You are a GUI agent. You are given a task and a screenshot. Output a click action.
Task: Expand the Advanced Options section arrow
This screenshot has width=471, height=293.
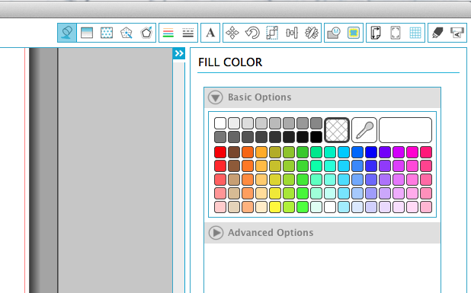(216, 233)
